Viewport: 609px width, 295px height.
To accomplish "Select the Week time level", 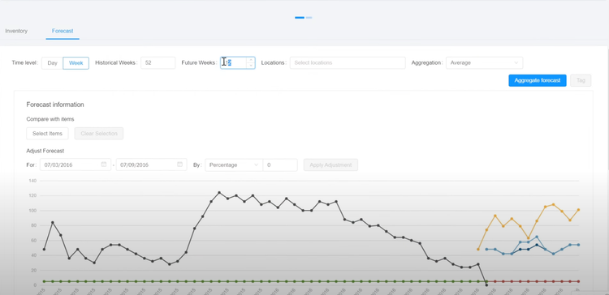I will click(x=76, y=62).
